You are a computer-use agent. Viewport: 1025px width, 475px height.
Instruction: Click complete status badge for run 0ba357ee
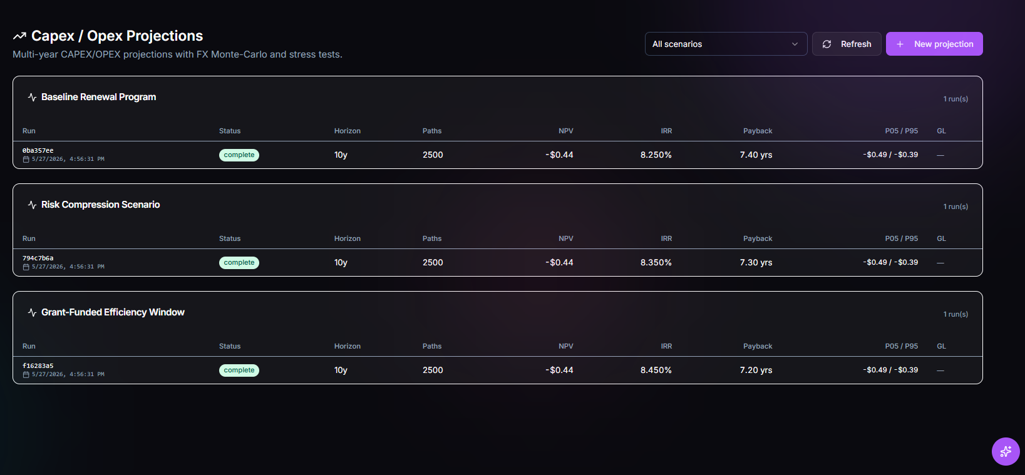239,155
